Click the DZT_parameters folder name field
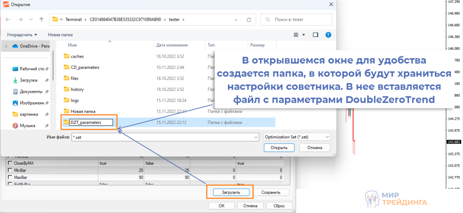This screenshot has width=463, height=213. point(91,122)
